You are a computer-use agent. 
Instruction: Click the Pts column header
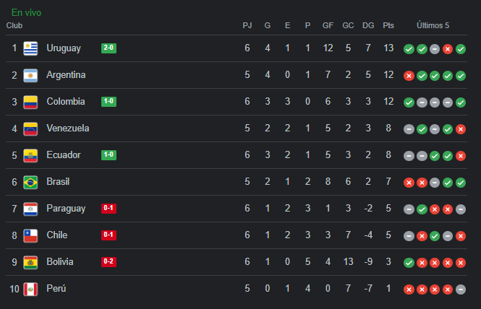tap(388, 25)
